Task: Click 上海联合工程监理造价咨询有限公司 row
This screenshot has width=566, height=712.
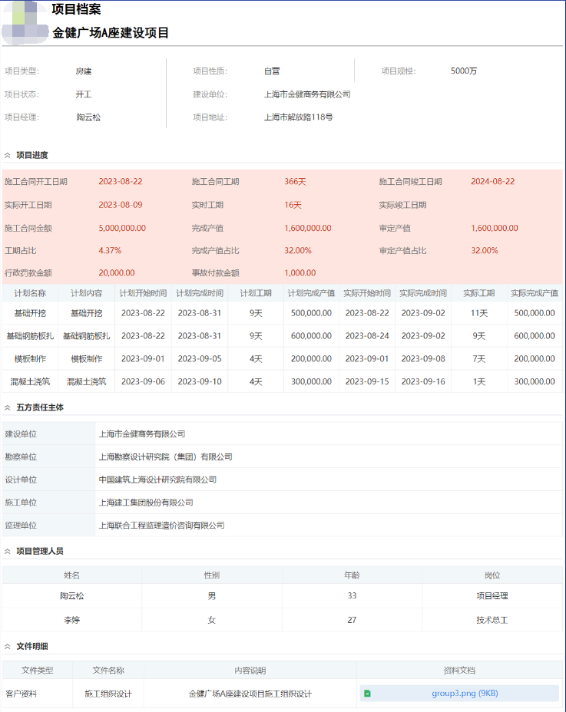Action: (283, 526)
